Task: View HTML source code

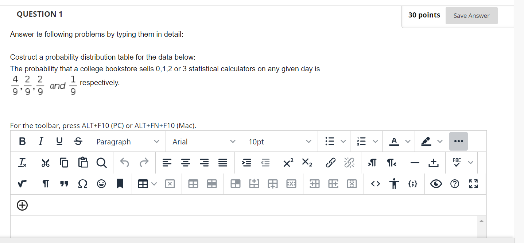Action: [375, 184]
